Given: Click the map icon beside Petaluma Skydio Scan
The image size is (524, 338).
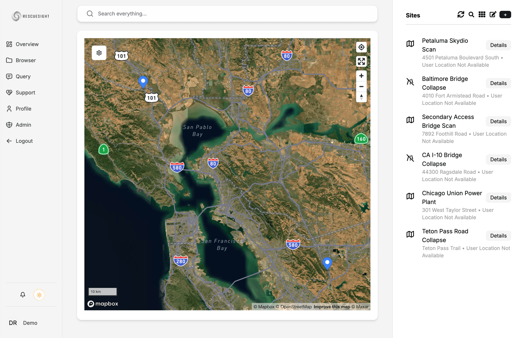Looking at the screenshot, I should [410, 44].
